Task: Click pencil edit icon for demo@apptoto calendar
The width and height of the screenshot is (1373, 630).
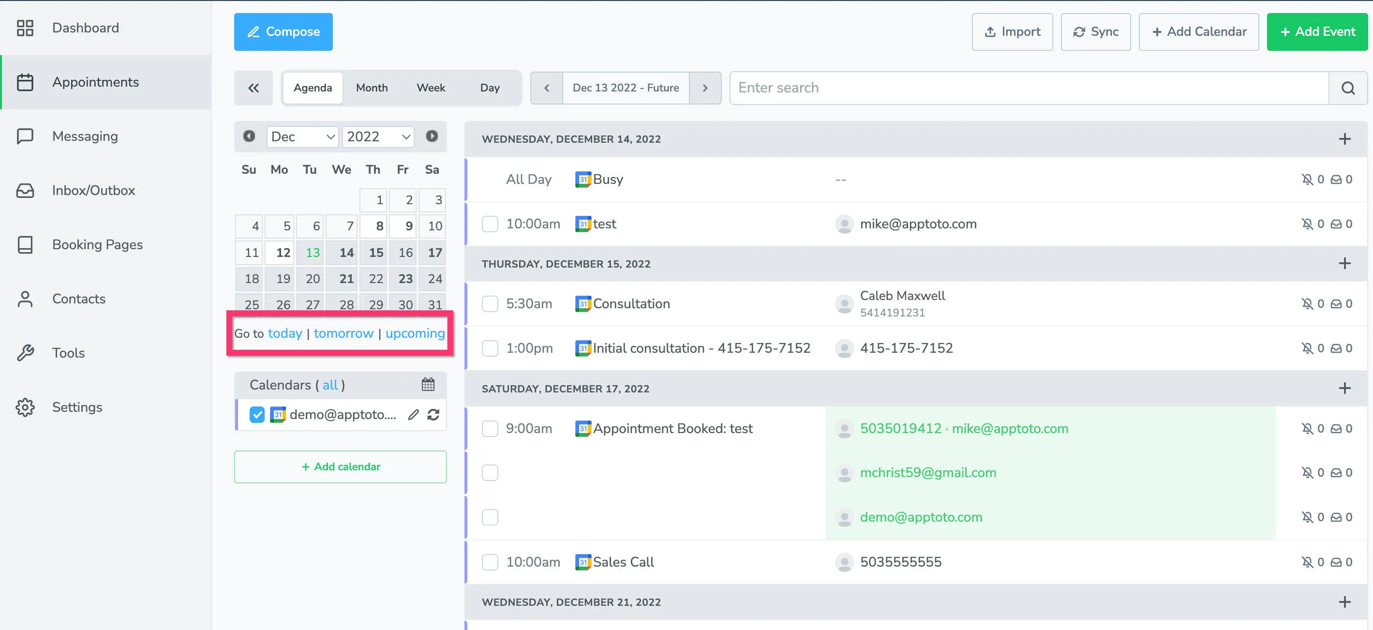Action: coord(413,415)
